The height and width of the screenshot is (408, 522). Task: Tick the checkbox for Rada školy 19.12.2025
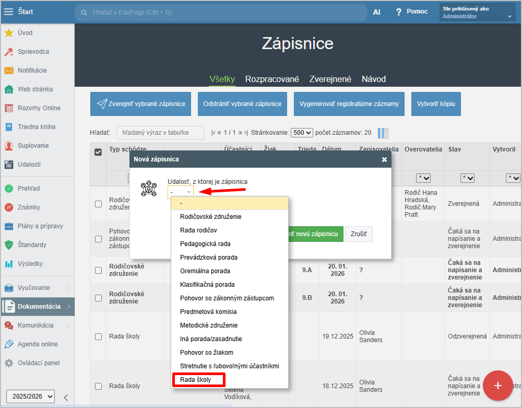tap(98, 336)
